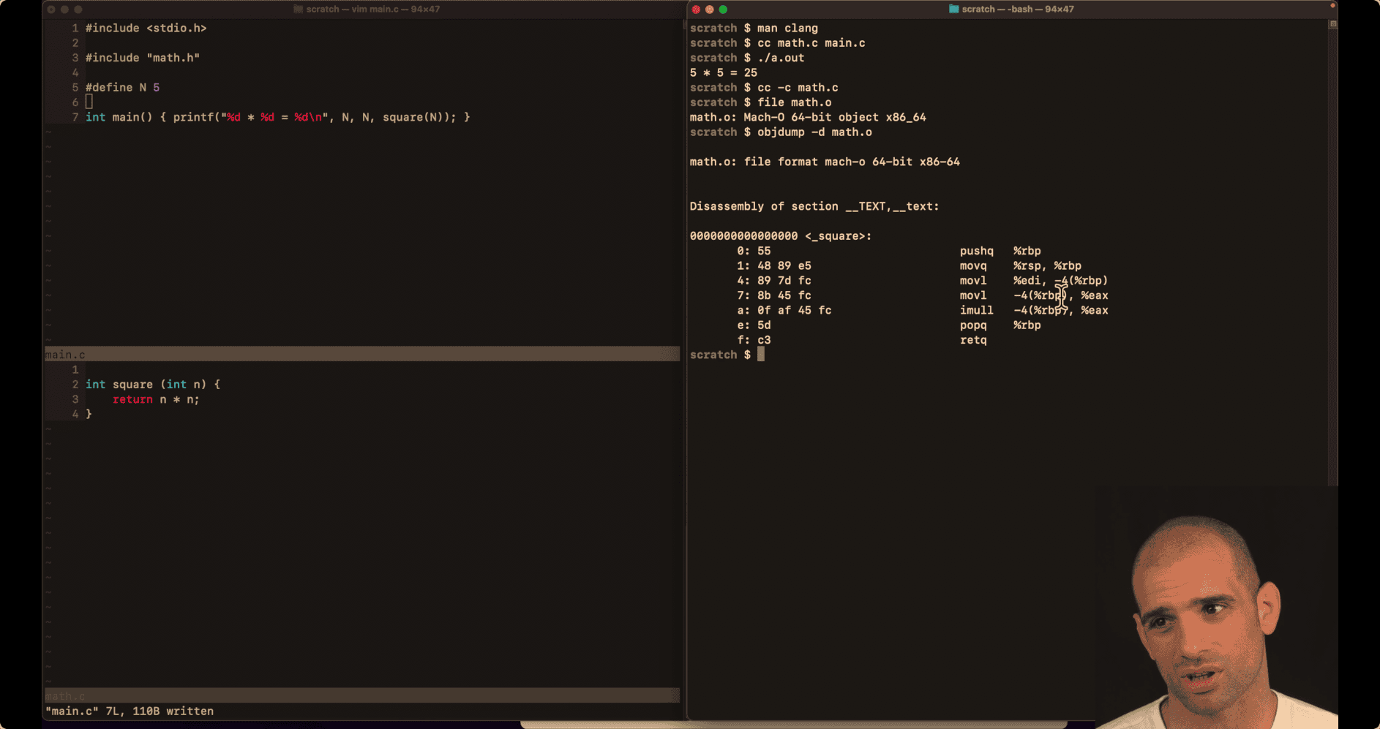
Task: Click the empty bash prompt cursor
Action: click(x=761, y=355)
